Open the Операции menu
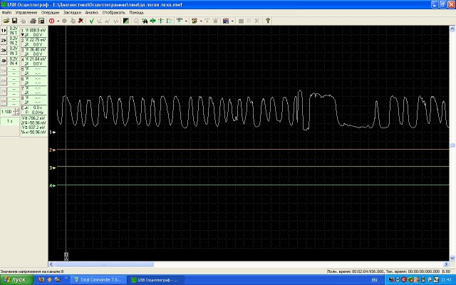 (50, 13)
